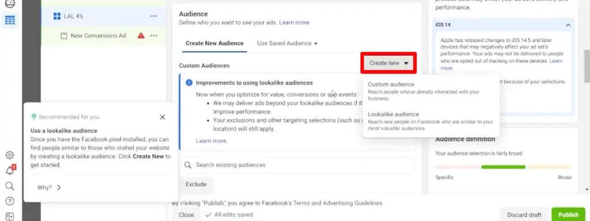Viewport: 590px width, 221px height.
Task: Choose Lookalike audience menu option
Action: (x=430, y=121)
